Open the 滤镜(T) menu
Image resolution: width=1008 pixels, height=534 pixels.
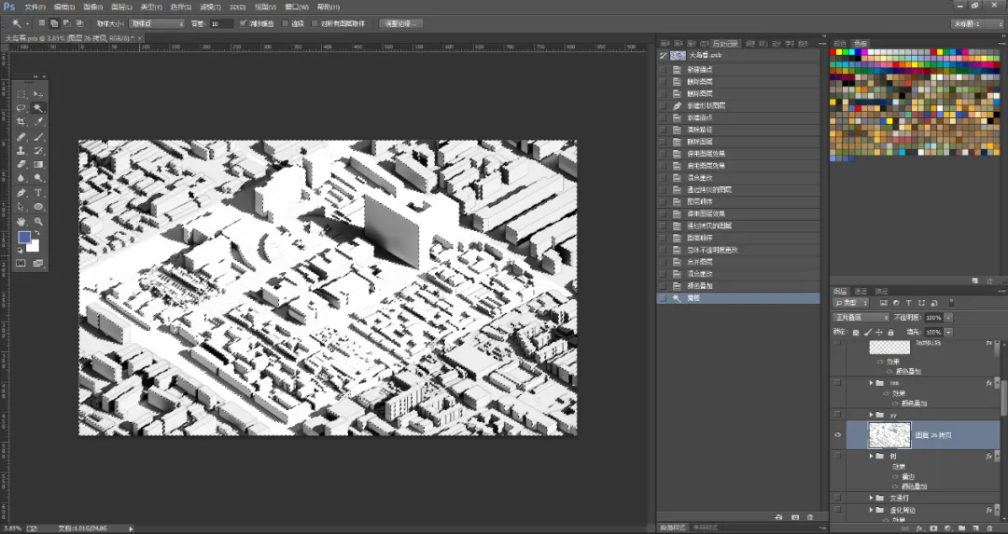click(210, 7)
